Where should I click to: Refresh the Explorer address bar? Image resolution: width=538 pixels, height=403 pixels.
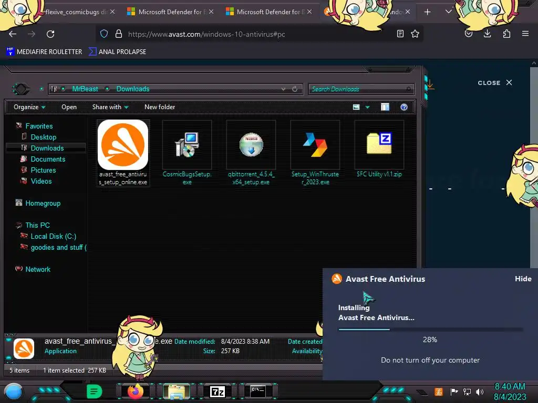295,89
